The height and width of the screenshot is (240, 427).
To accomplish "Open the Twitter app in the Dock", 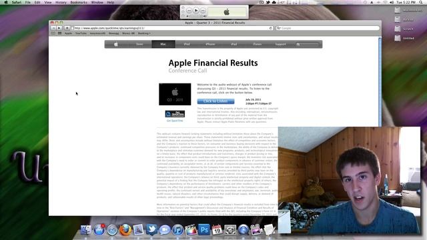I will coord(151,230).
